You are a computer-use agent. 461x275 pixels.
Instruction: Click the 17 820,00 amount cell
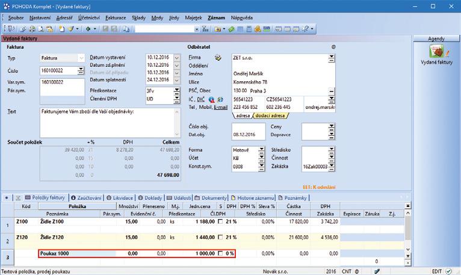point(293,222)
